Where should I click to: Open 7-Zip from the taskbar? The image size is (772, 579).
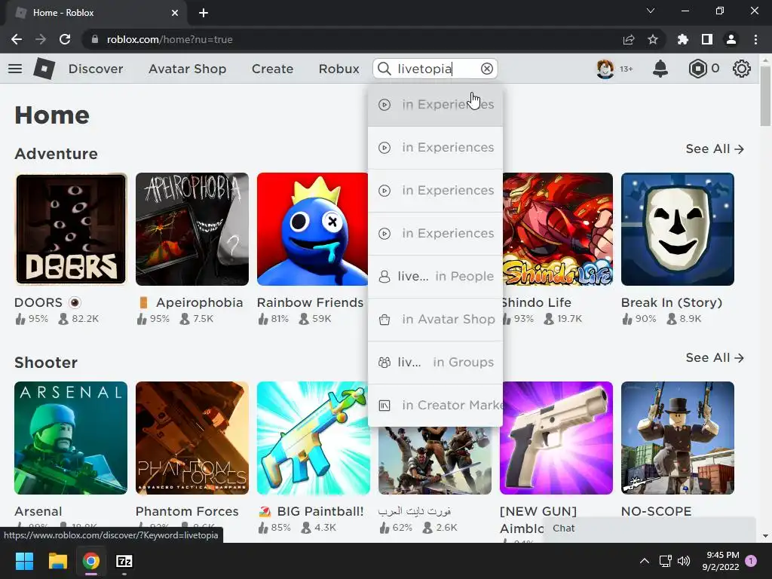point(124,561)
